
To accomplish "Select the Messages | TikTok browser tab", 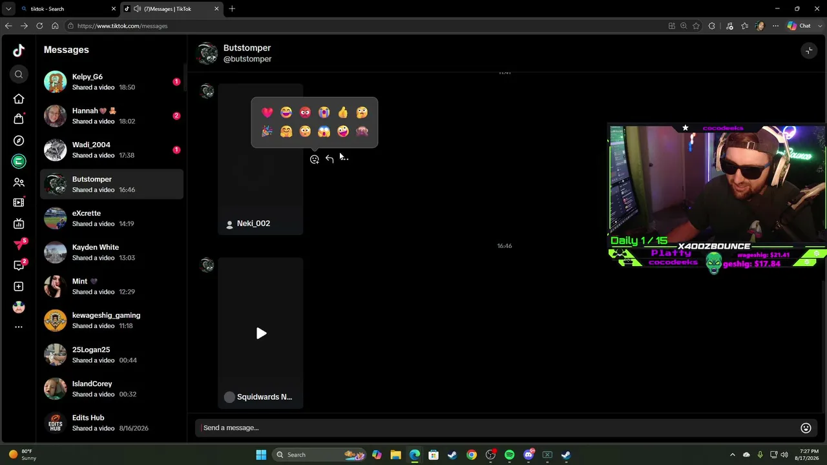I will coord(171,9).
